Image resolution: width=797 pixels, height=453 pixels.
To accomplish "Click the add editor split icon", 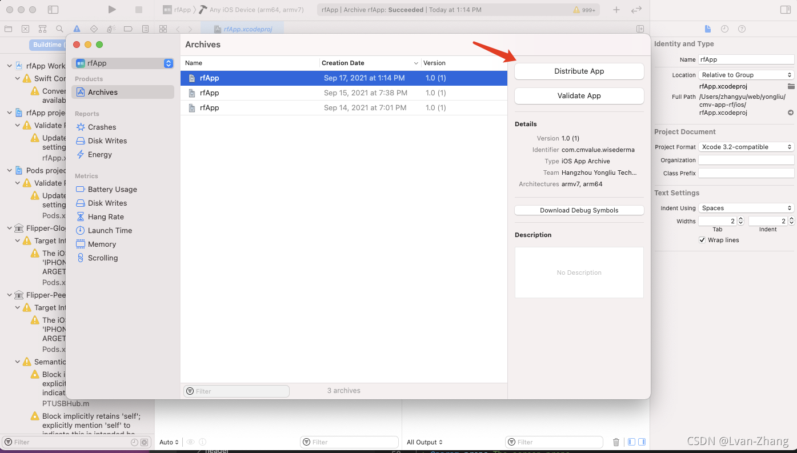I will coord(640,29).
